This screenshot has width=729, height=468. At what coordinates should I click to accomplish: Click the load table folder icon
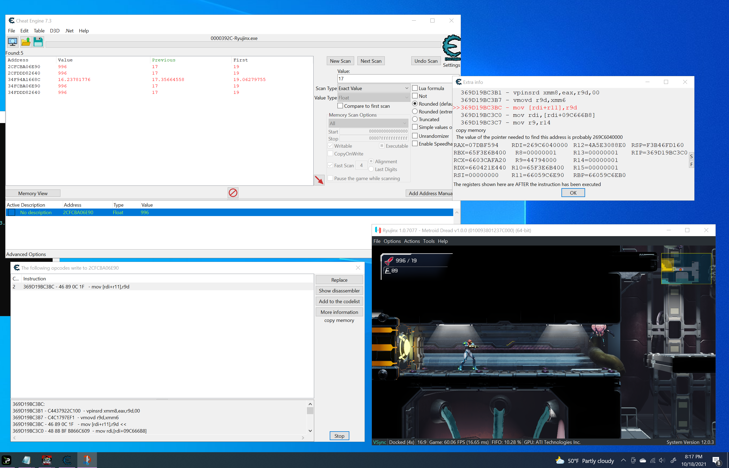click(x=26, y=42)
